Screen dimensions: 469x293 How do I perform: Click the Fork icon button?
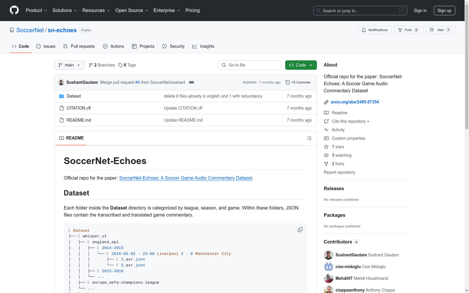pyautogui.click(x=408, y=30)
